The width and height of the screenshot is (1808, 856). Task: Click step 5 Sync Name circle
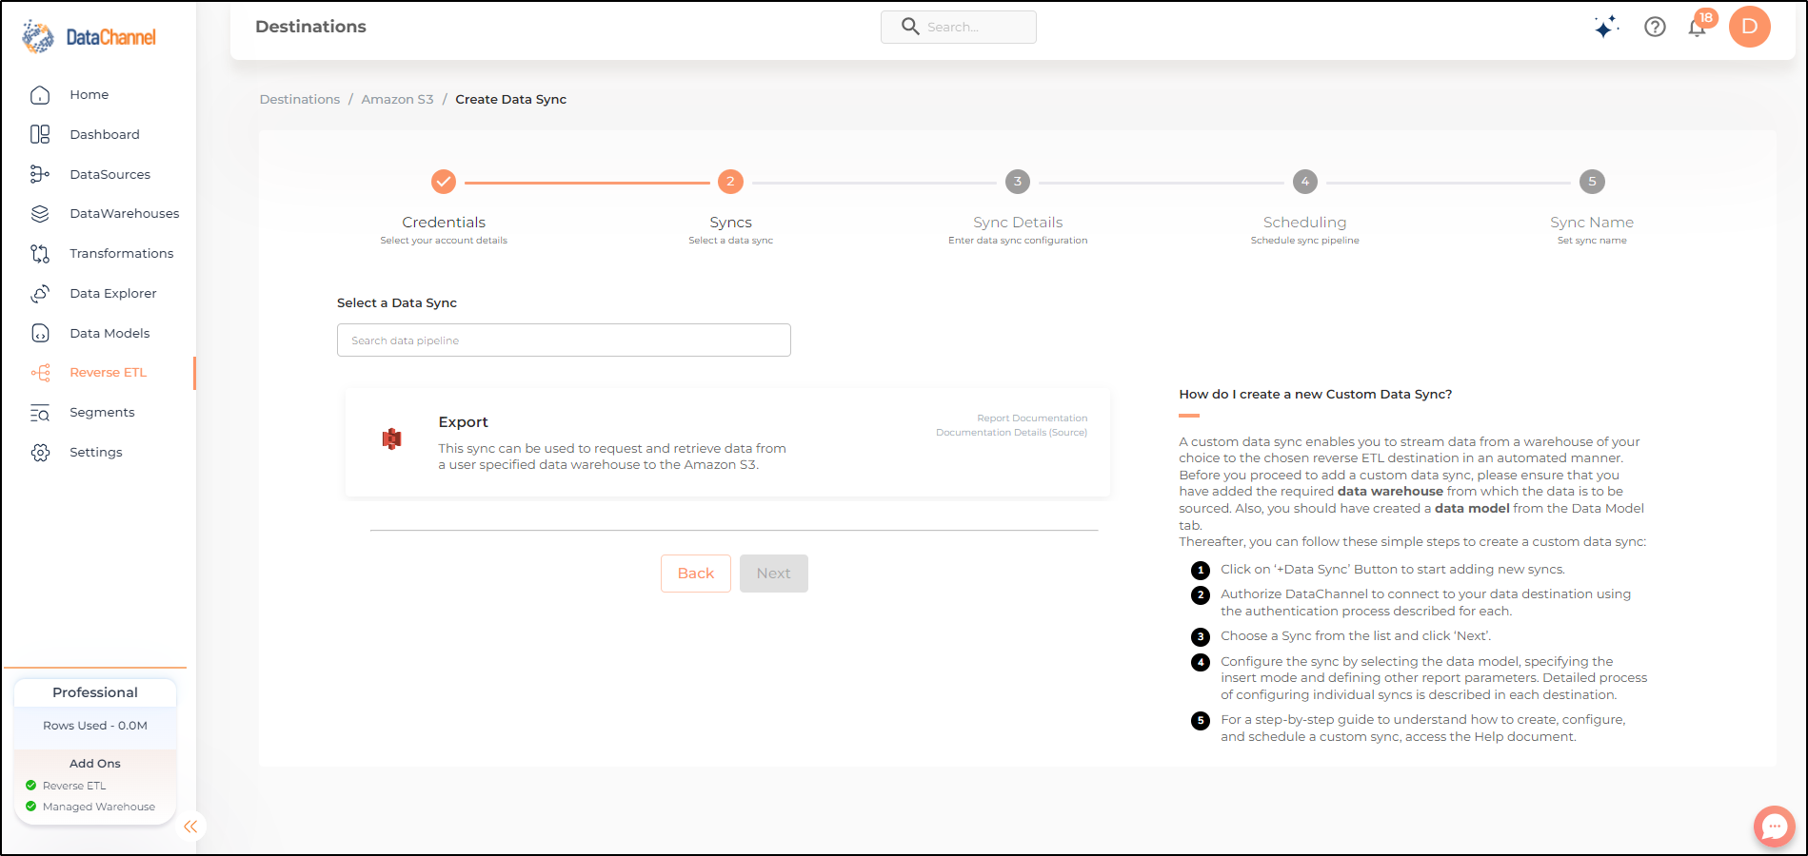point(1592,182)
